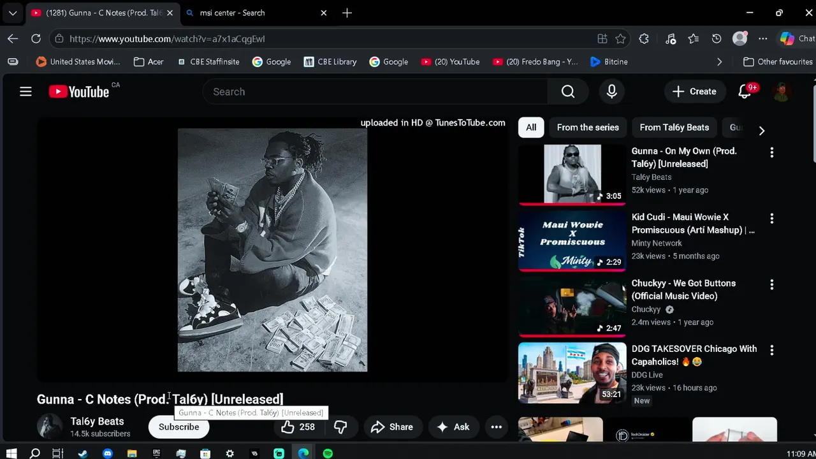The image size is (816, 459).
Task: Click the browser address bar URL
Action: [x=167, y=39]
